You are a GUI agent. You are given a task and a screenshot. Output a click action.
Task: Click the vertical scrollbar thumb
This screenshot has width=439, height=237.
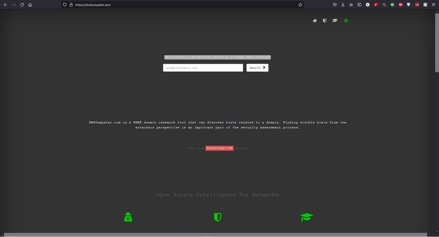[x=437, y=43]
